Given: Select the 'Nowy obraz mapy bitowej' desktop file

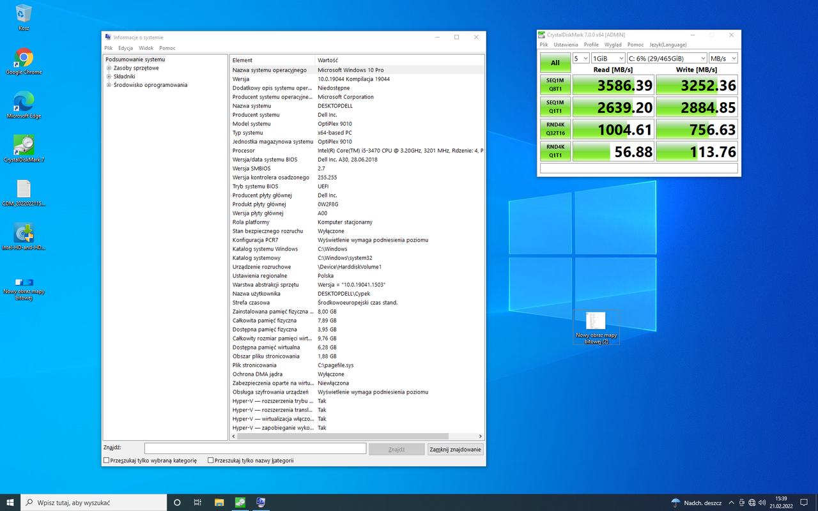Looking at the screenshot, I should coord(24,288).
